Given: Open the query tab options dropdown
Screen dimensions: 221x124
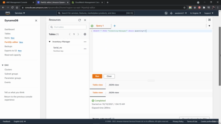Looking at the screenshot, I should coord(209,26).
